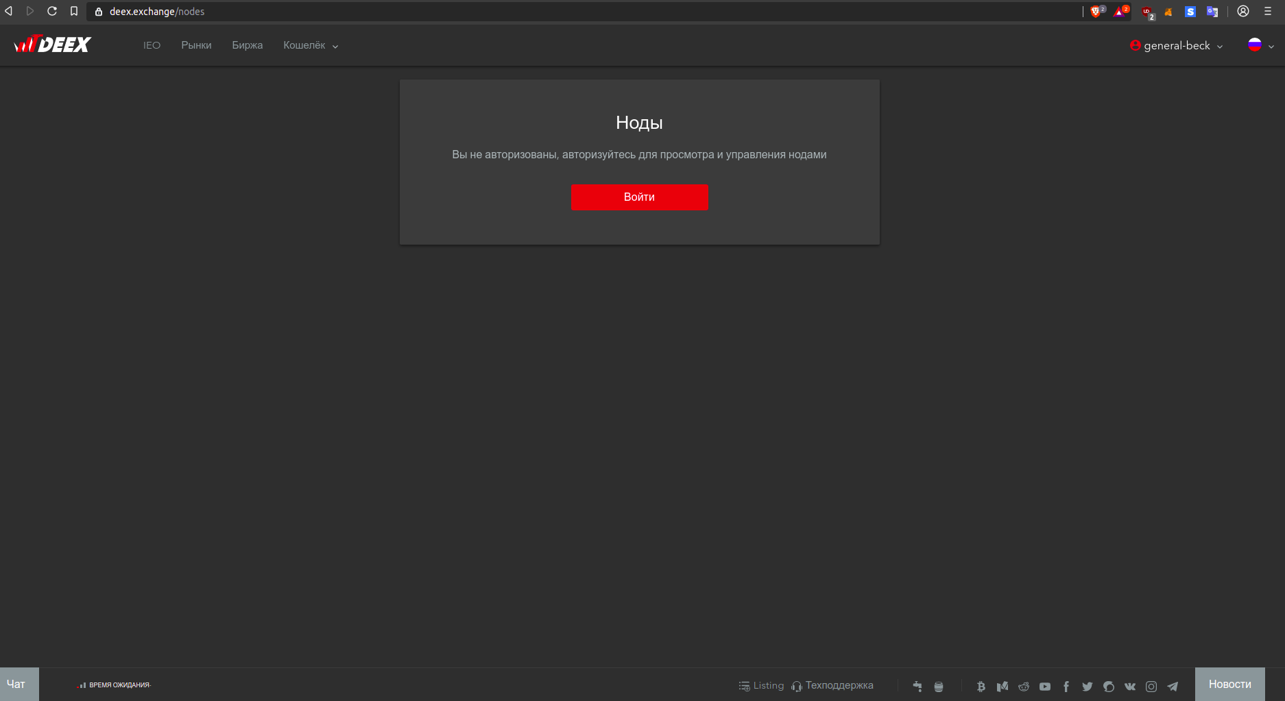Open the Facebook icon link
This screenshot has width=1285, height=701.
click(x=1066, y=687)
